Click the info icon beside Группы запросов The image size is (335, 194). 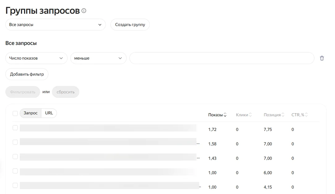point(84,11)
